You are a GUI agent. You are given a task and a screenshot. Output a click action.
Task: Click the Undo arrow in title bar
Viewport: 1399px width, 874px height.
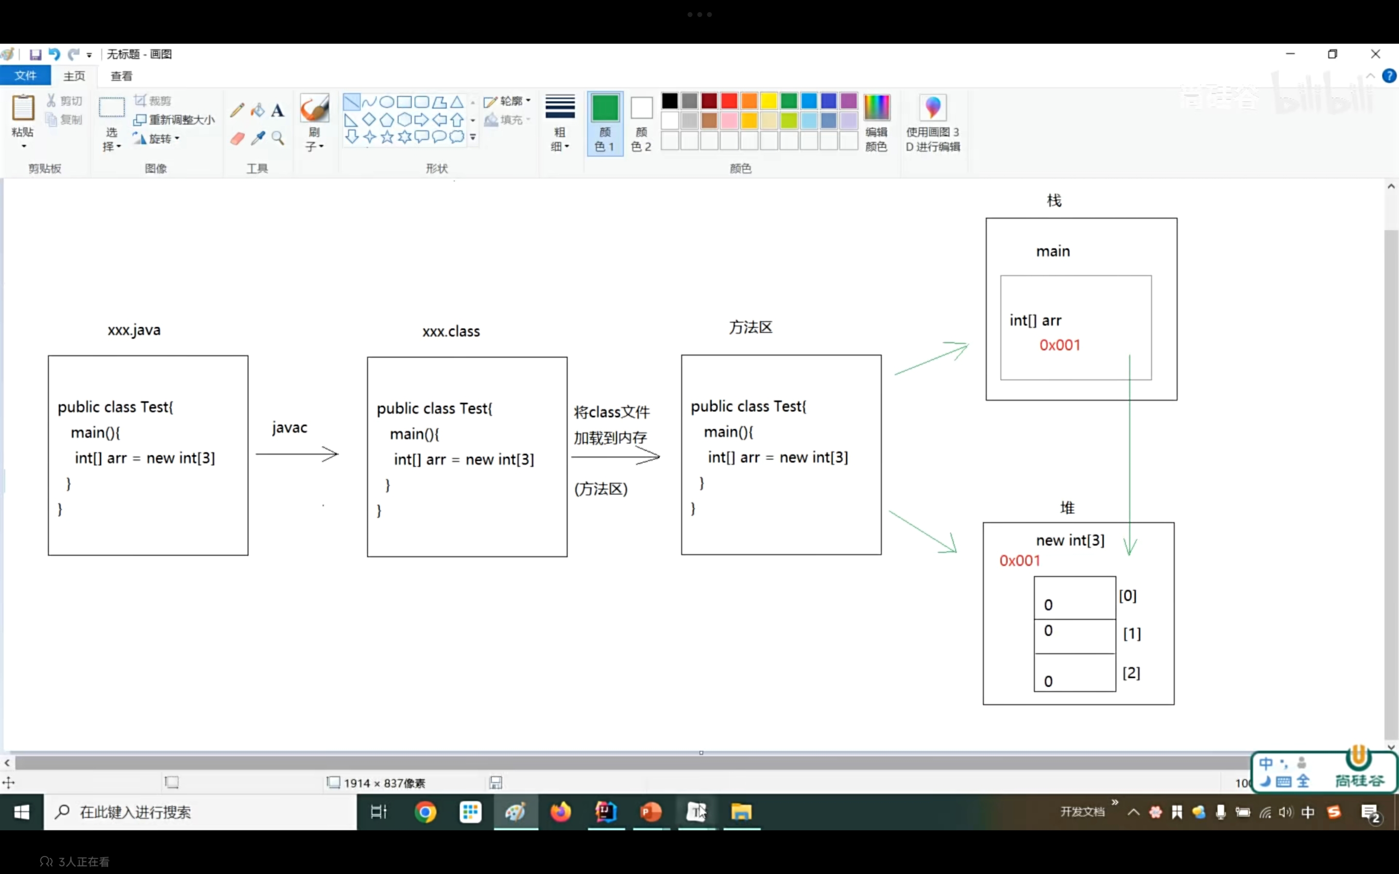tap(54, 54)
